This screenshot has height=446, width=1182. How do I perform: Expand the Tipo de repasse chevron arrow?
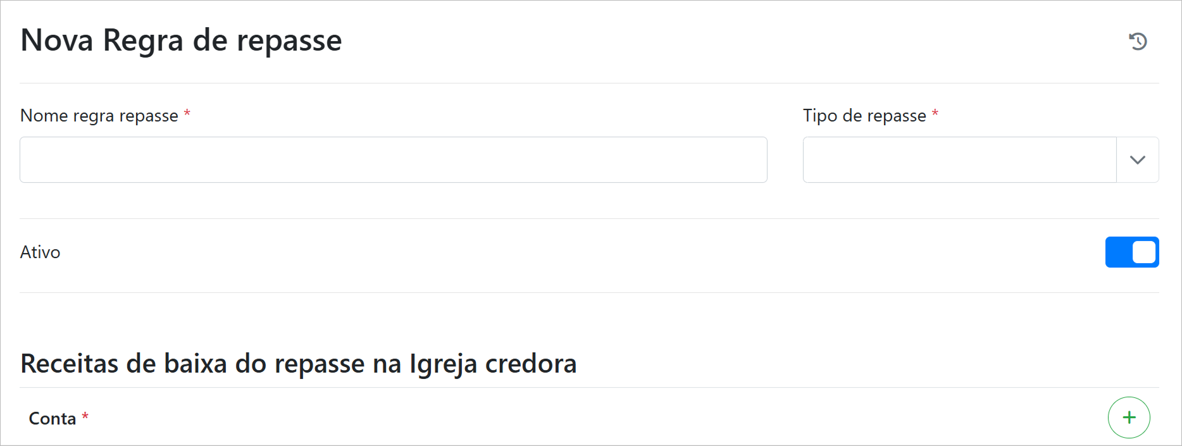[1138, 160]
